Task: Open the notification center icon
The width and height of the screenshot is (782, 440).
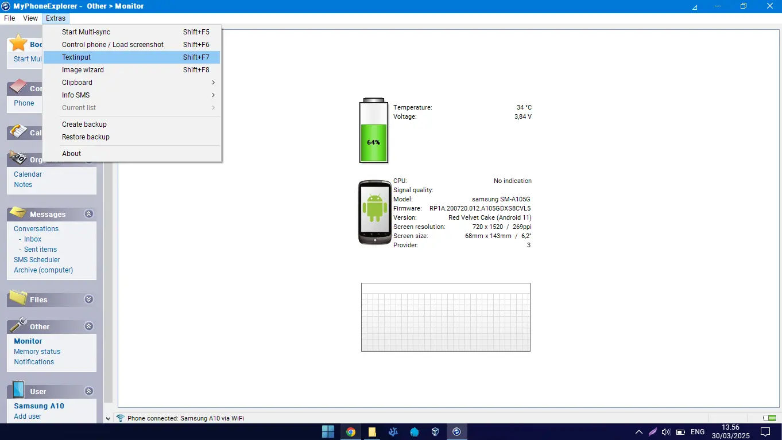Action: 765,432
